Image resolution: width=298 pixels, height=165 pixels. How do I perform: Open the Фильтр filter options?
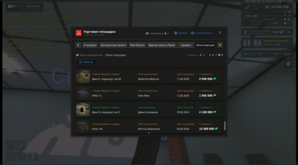86,62
